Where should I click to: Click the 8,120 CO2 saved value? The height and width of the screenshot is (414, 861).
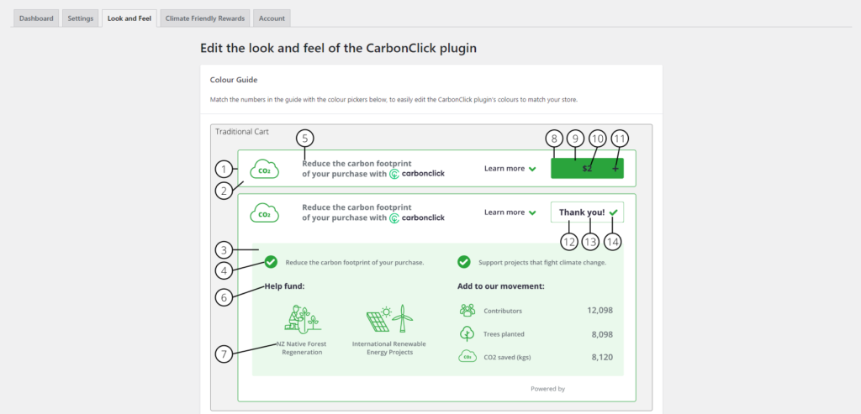click(x=602, y=357)
